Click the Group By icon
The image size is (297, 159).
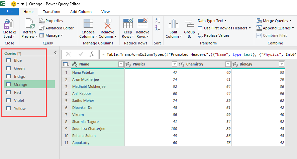pos(190,24)
